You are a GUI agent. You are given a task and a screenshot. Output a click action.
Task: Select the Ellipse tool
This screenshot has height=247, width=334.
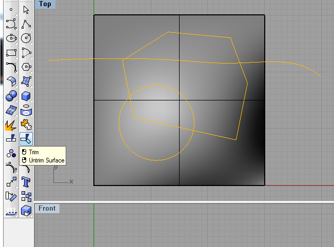(x=11, y=38)
